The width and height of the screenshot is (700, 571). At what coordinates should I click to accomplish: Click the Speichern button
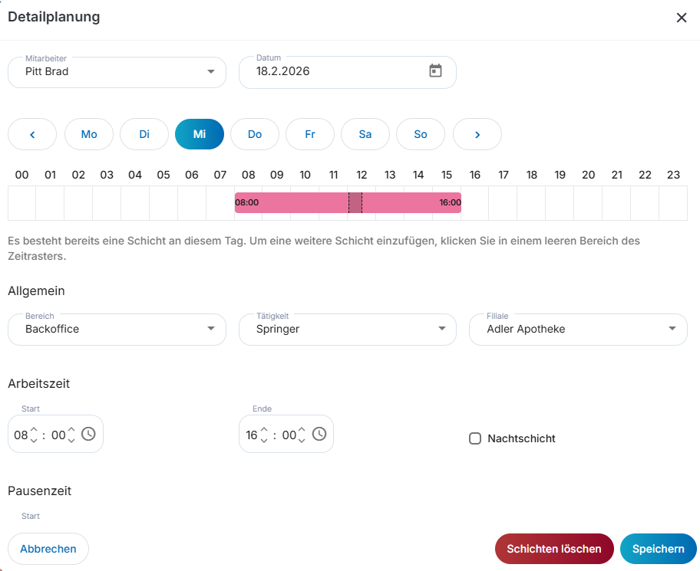(658, 549)
